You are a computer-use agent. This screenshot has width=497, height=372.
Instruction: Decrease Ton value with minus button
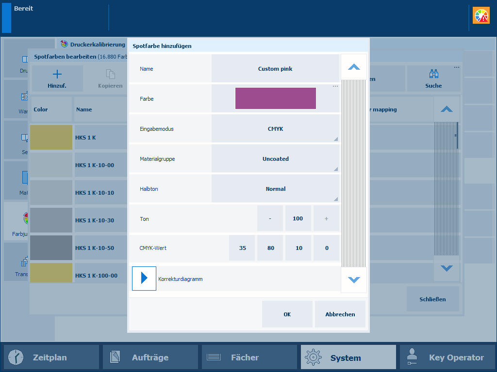point(270,218)
